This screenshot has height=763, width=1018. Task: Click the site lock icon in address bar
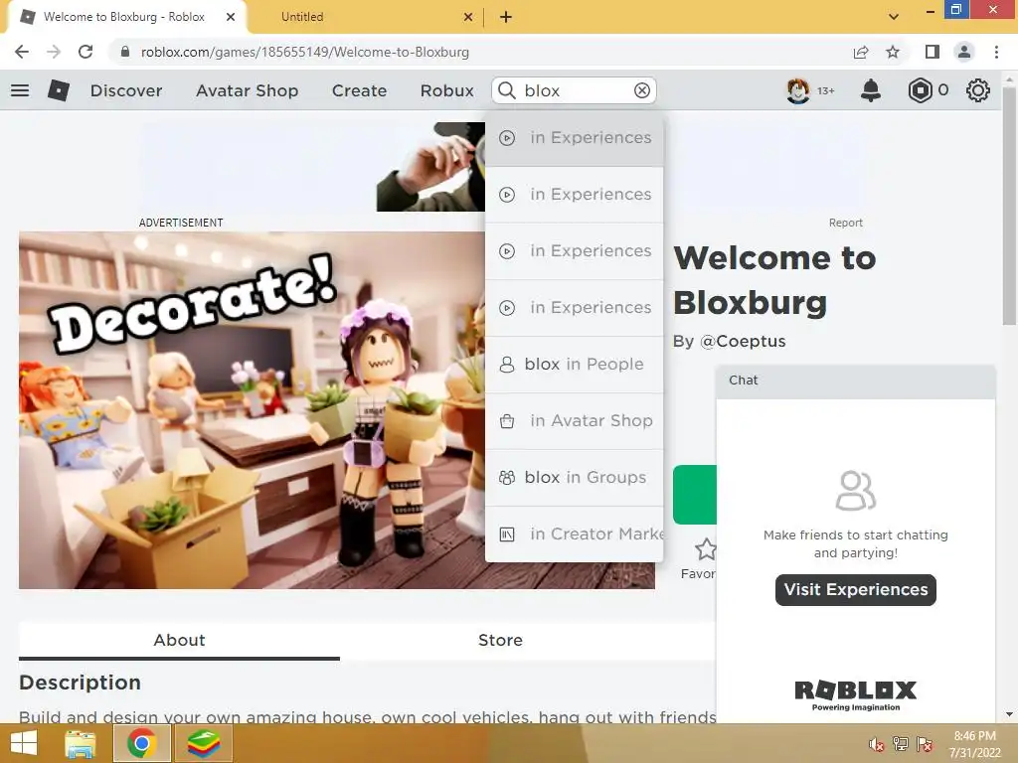125,52
